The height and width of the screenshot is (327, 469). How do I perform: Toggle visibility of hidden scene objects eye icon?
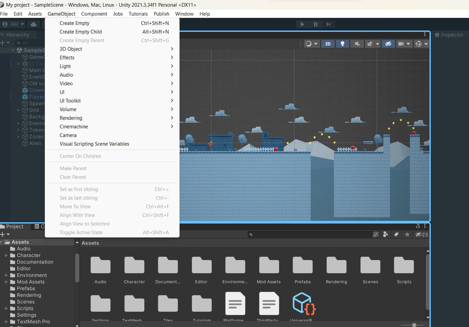[388, 43]
